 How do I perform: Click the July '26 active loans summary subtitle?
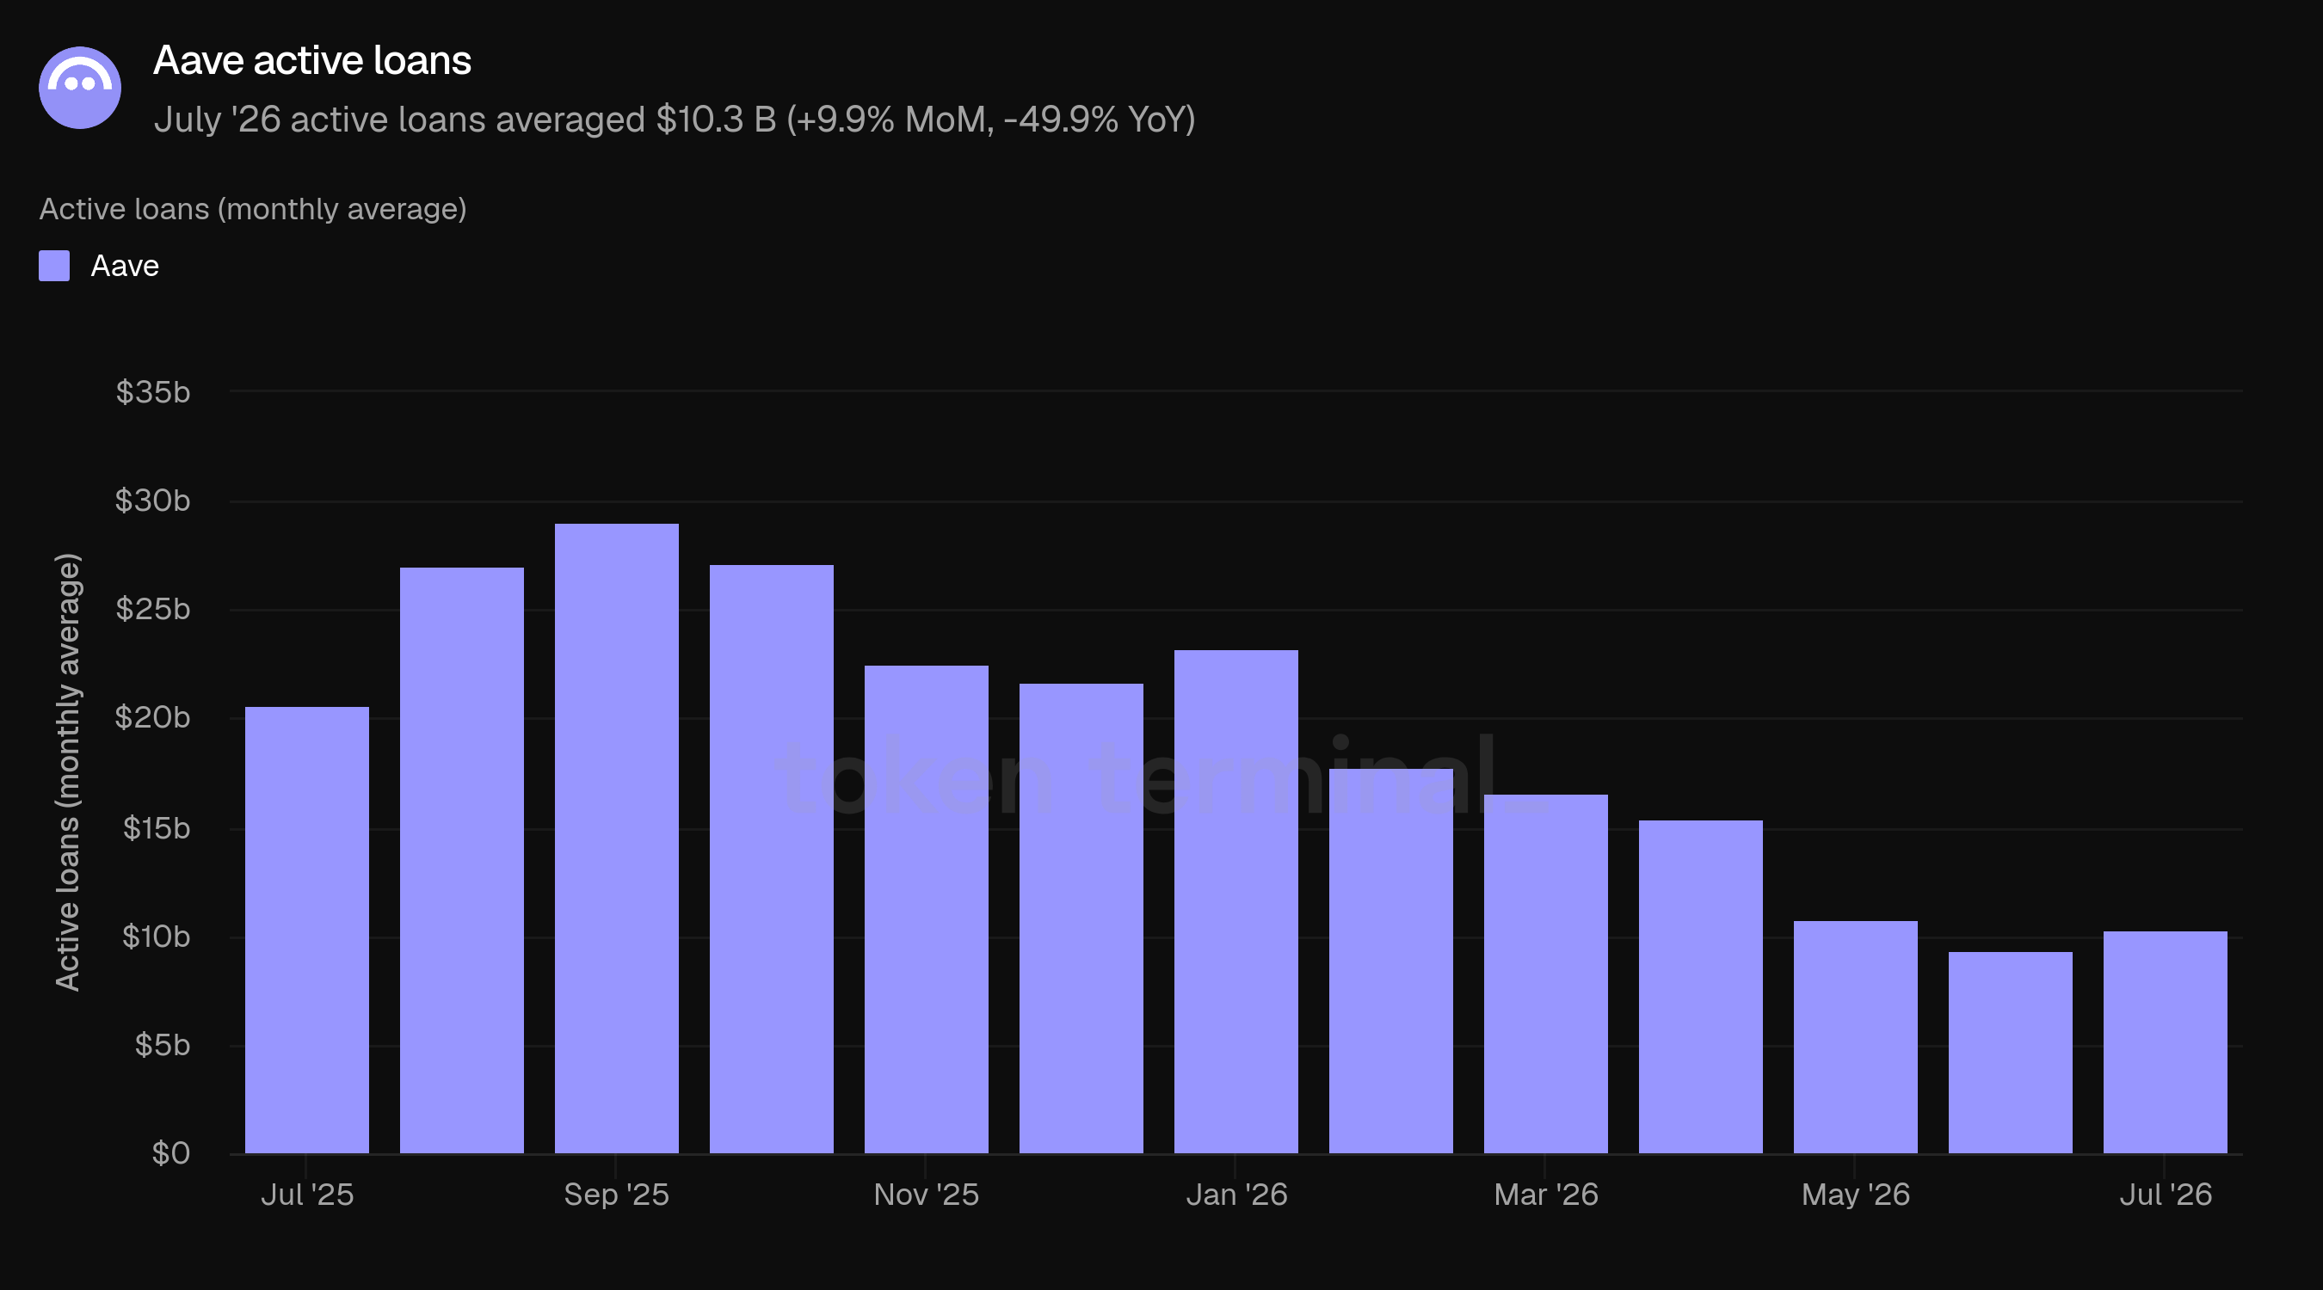[x=675, y=119]
